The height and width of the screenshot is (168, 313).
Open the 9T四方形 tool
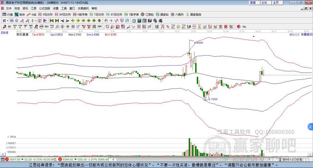tap(114, 15)
